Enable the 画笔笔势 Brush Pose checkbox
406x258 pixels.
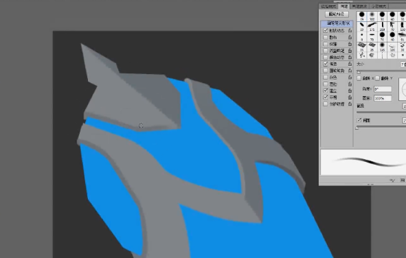tap(326, 71)
